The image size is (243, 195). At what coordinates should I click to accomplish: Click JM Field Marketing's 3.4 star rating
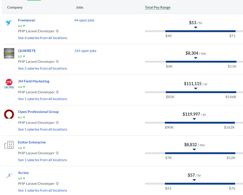click(x=22, y=87)
